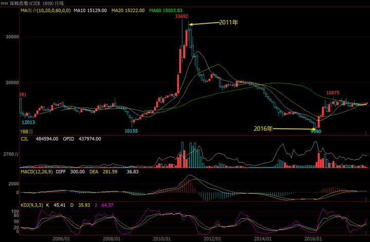This screenshot has height=242, width=370.
Task: Click the 16975 high price label
Action: (x=333, y=93)
